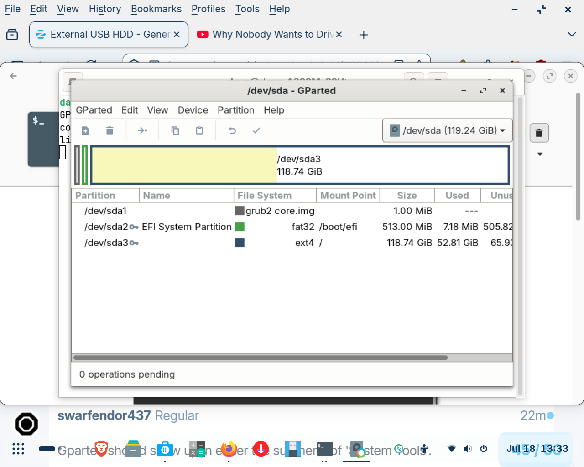Open the Partition menu in GParted
The height and width of the screenshot is (467, 584).
click(236, 110)
